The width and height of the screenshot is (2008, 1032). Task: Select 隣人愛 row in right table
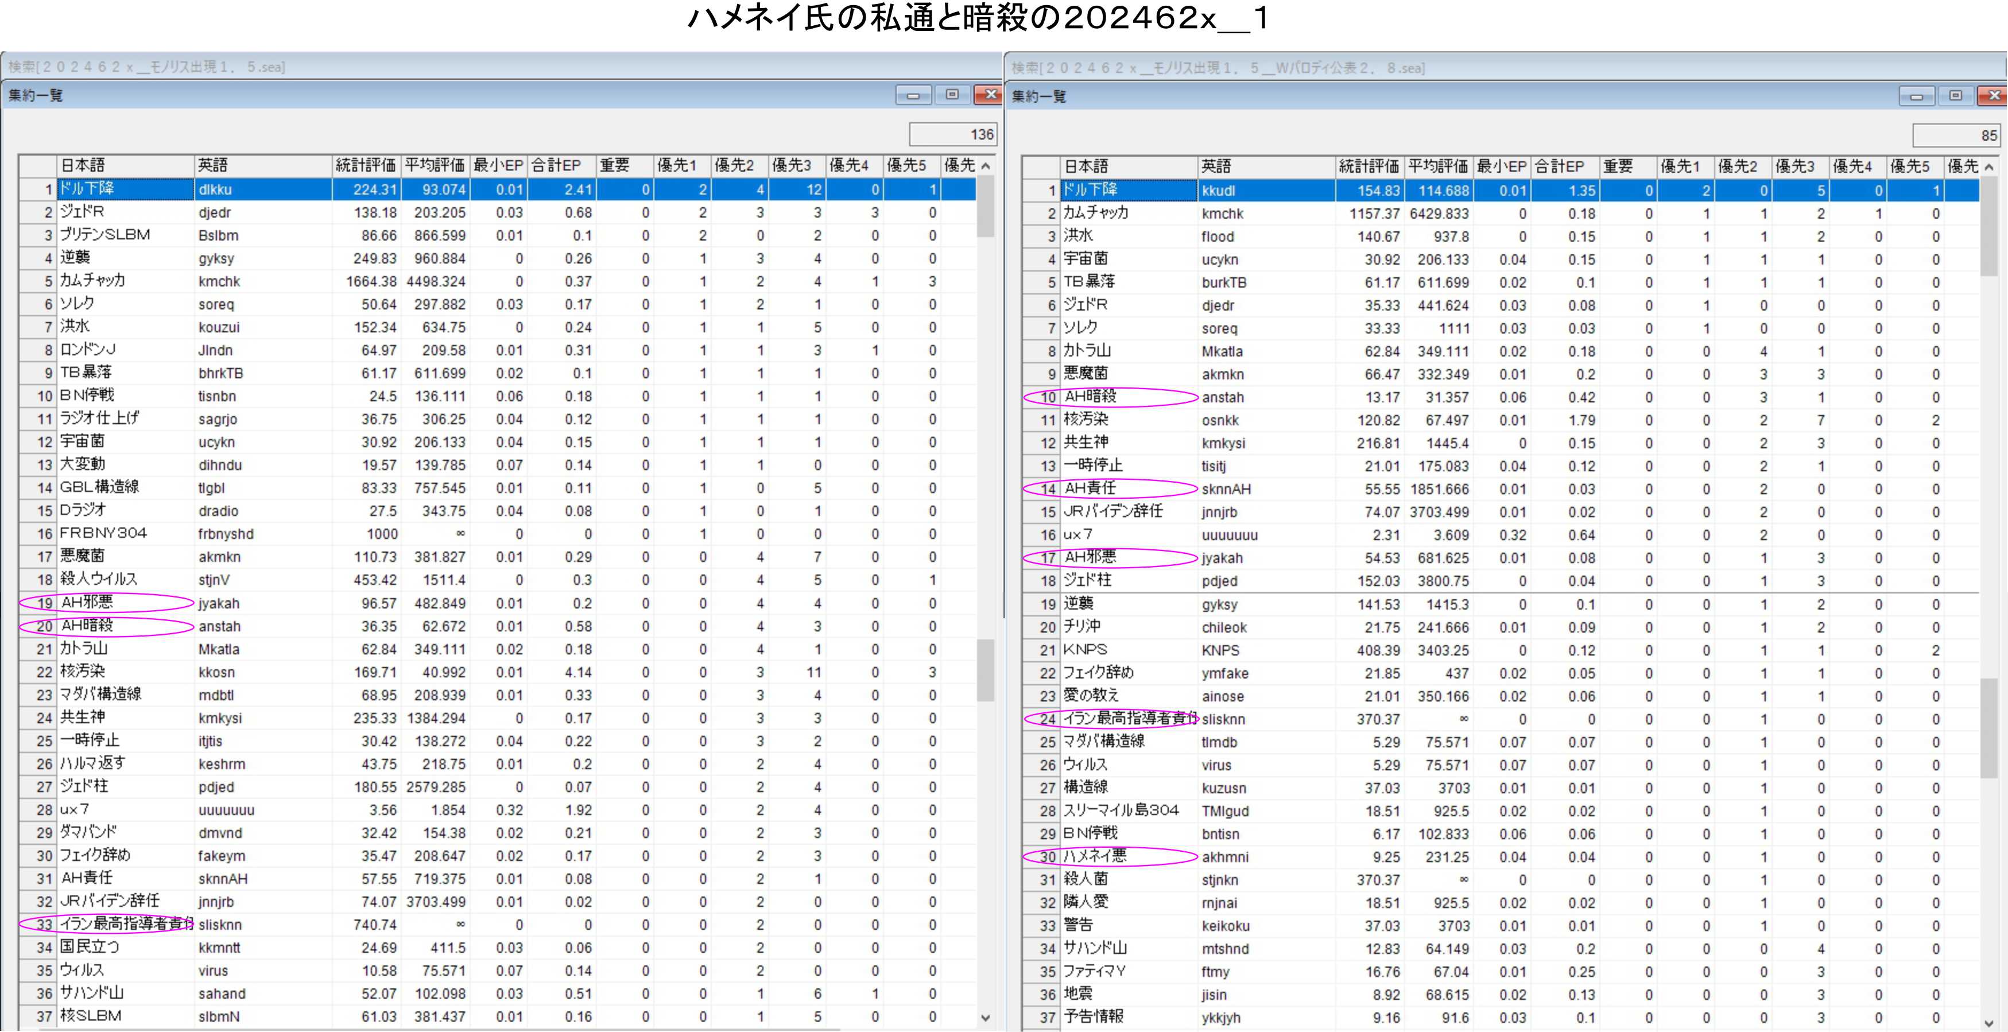tap(1501, 903)
